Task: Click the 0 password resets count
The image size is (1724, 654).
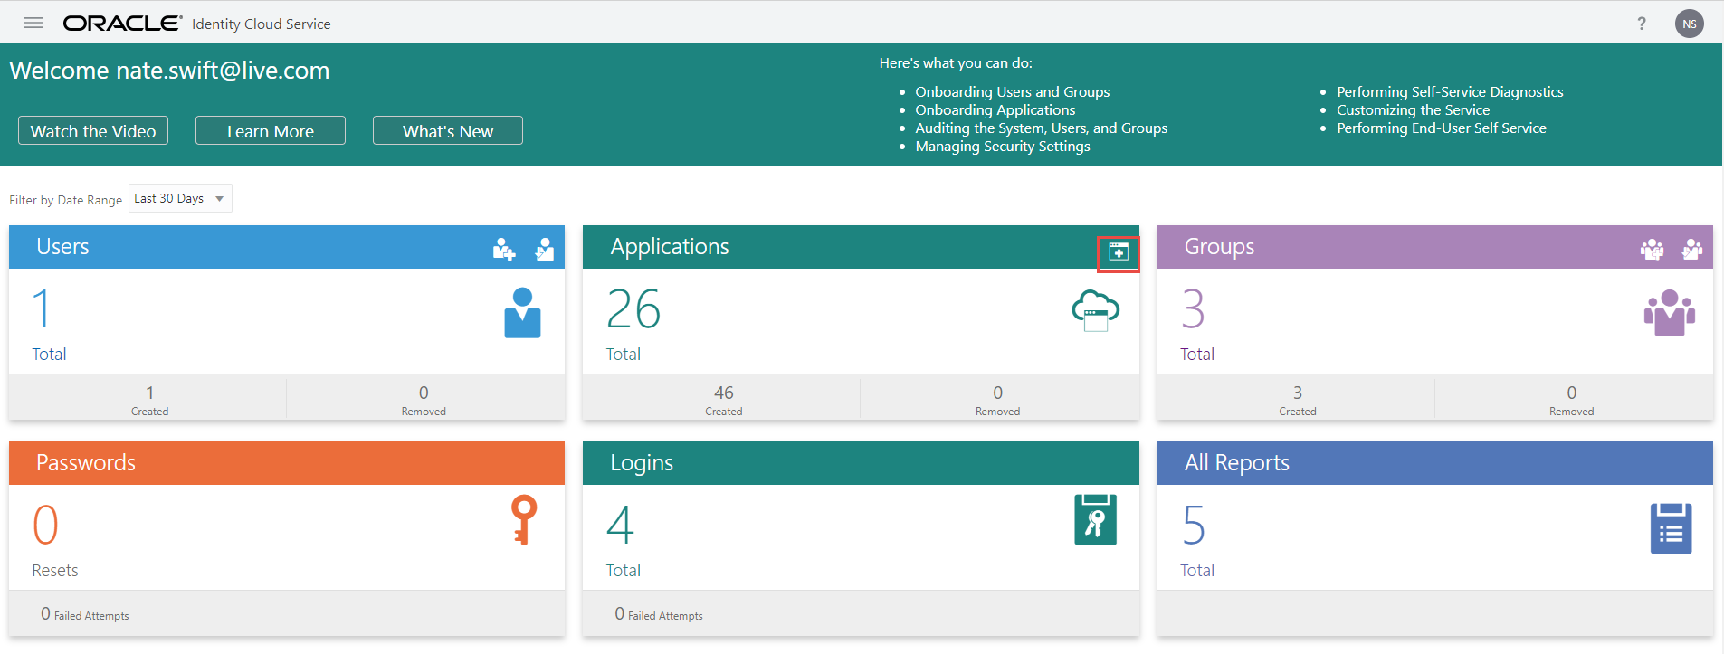Action: tap(45, 526)
